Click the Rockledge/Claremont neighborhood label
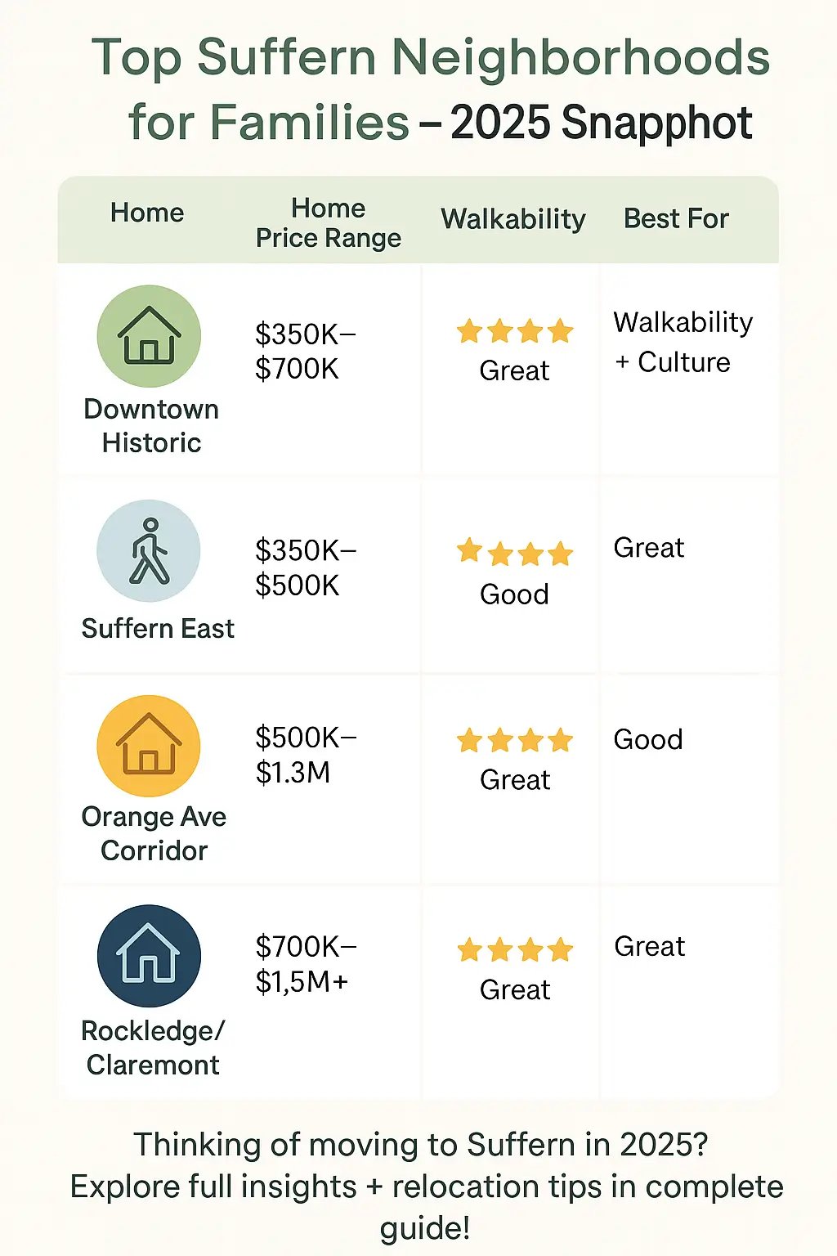This screenshot has height=1256, width=837. [x=153, y=1047]
